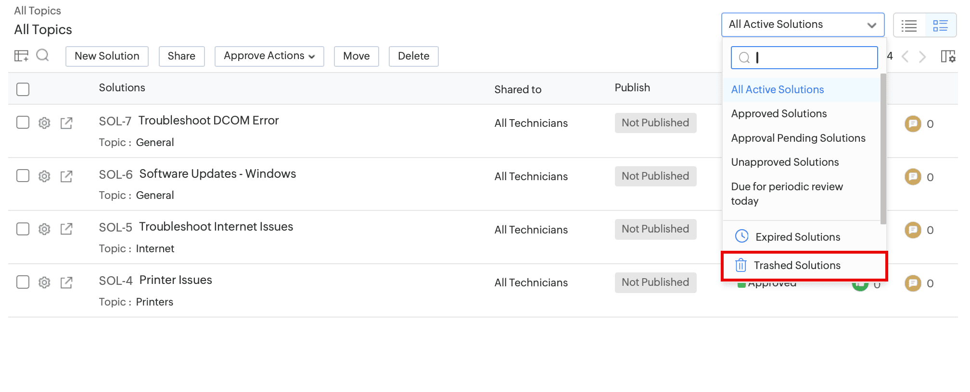The width and height of the screenshot is (970, 392).
Task: Switch to the detailed list view icon
Action: (940, 25)
